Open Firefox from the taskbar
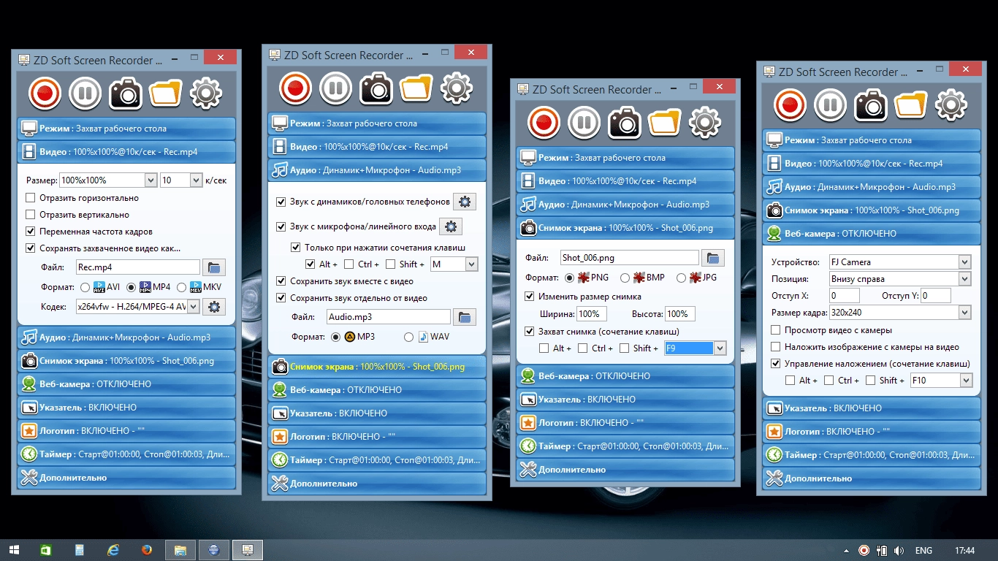 146,550
